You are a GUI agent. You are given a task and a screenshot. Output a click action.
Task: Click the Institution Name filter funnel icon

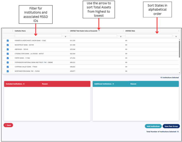click(x=65, y=37)
